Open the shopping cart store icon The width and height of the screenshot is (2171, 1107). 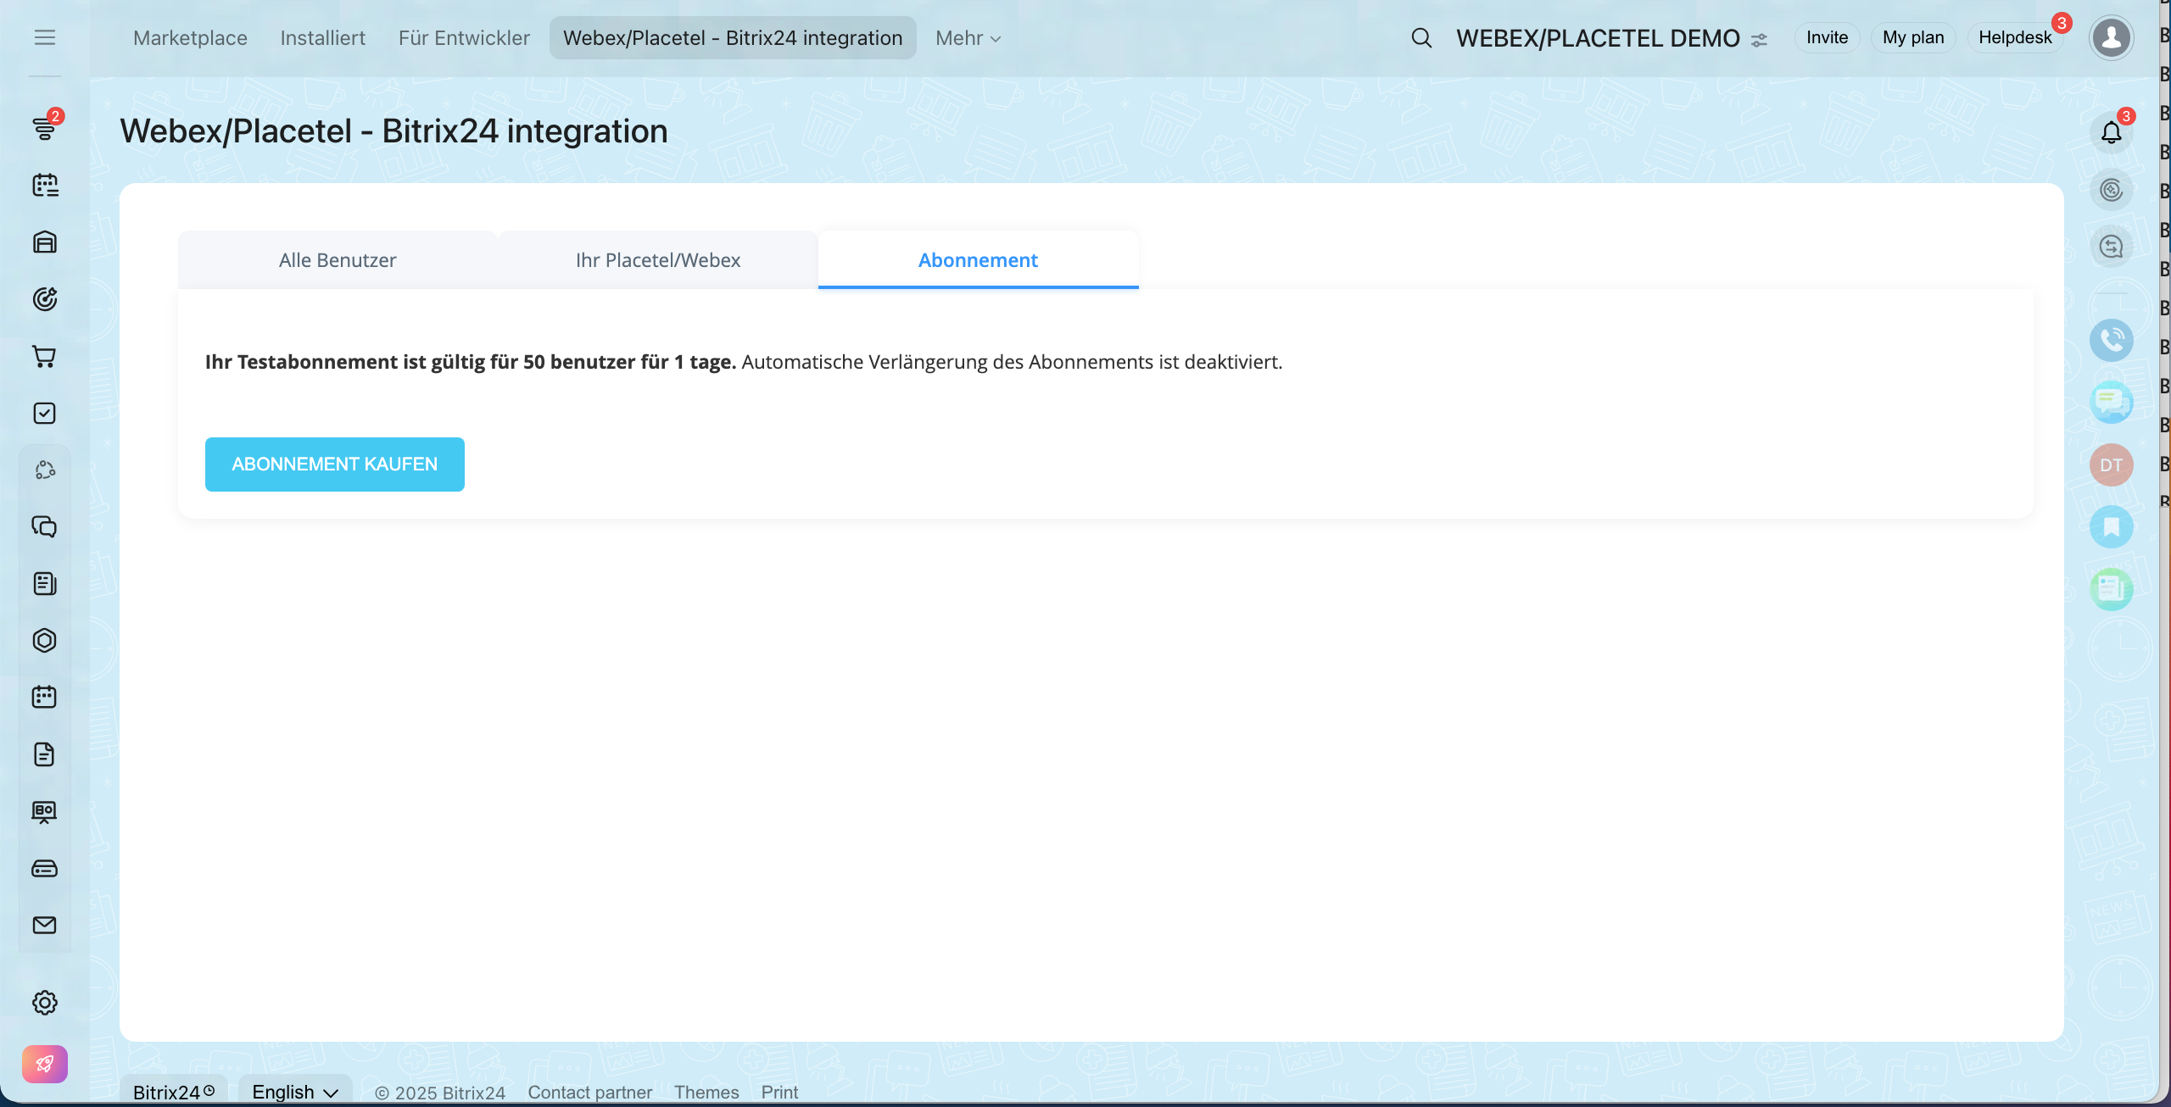coord(44,356)
